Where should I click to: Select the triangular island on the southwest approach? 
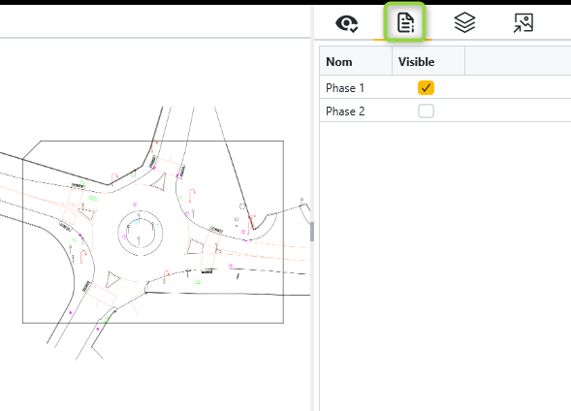(112, 279)
